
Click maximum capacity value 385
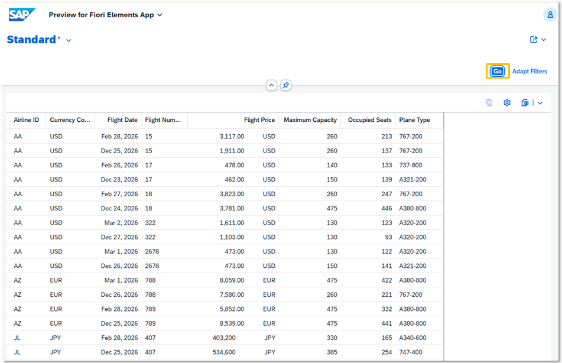point(332,352)
